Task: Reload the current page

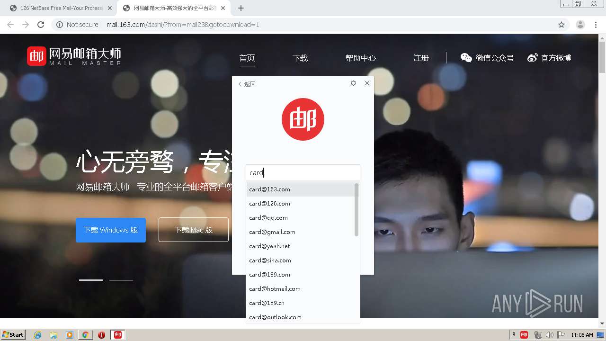Action: coord(41,25)
